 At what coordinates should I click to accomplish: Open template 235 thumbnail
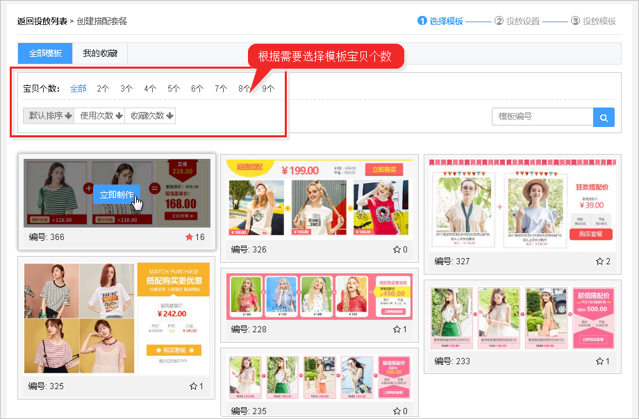tap(319, 377)
